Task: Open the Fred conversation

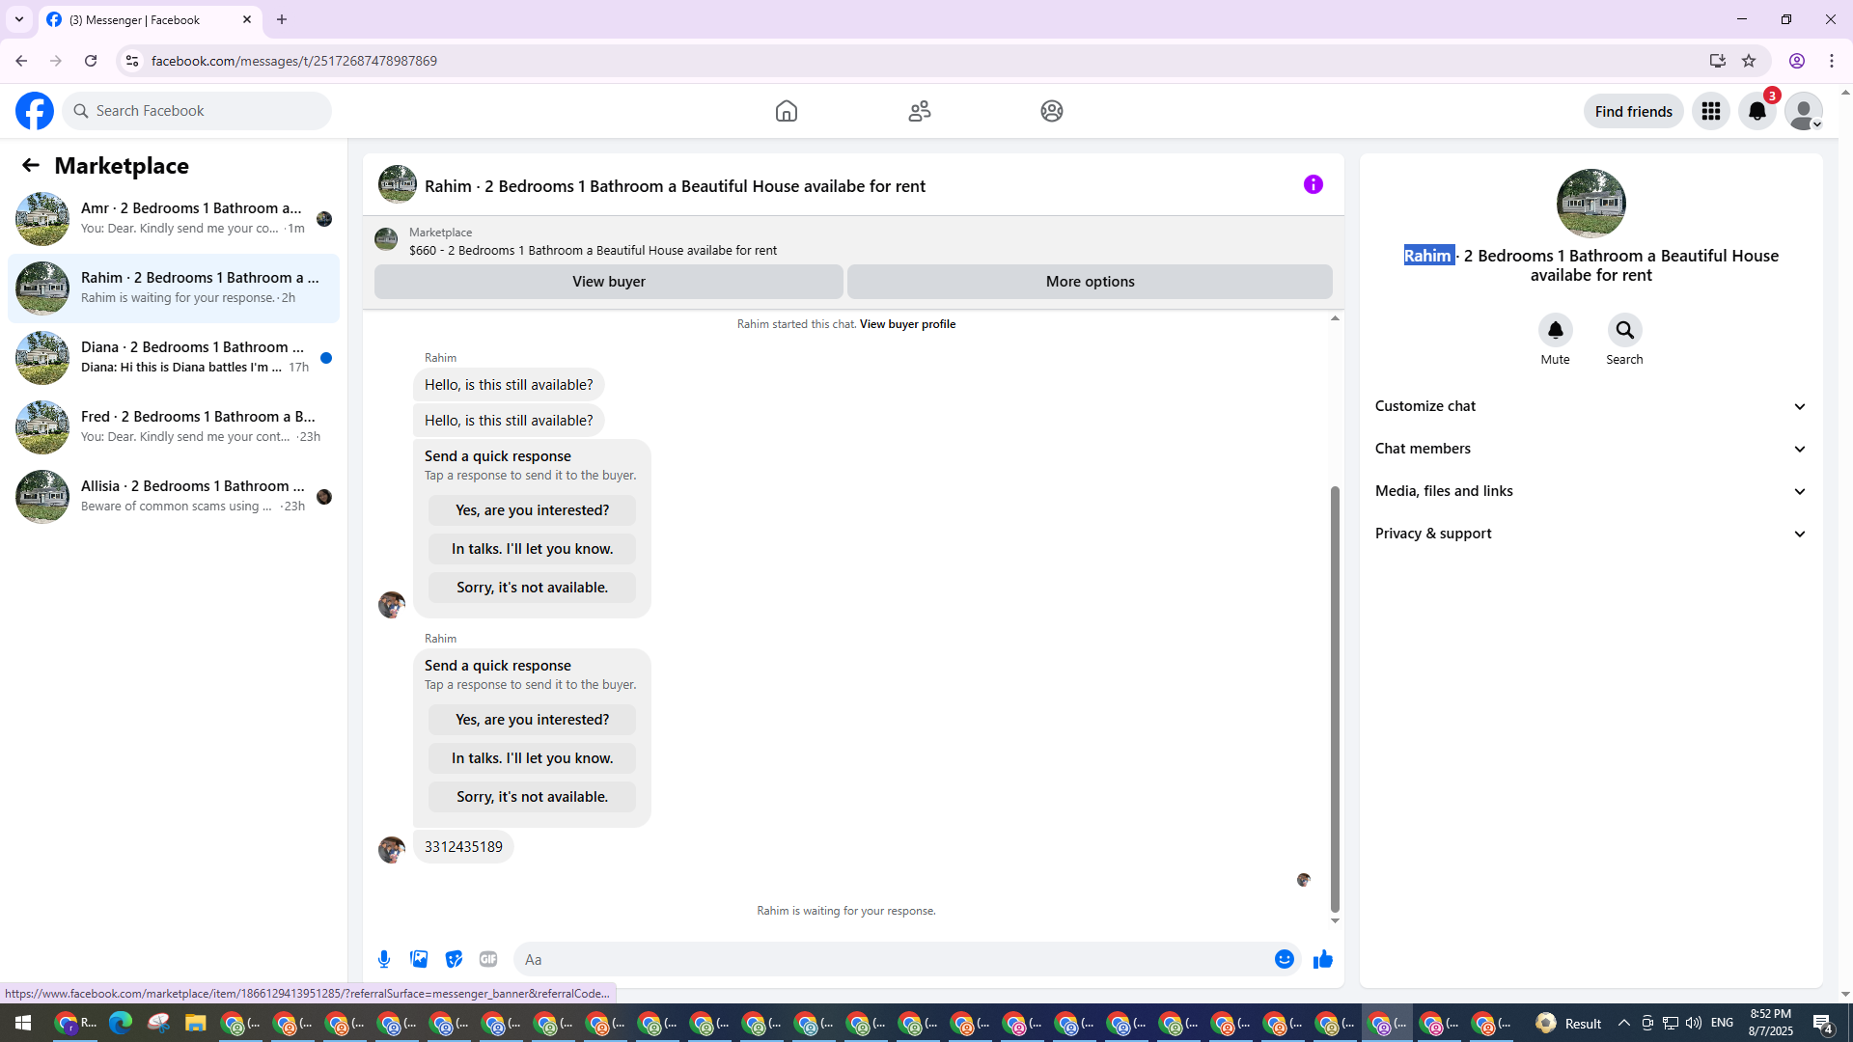Action: (174, 427)
